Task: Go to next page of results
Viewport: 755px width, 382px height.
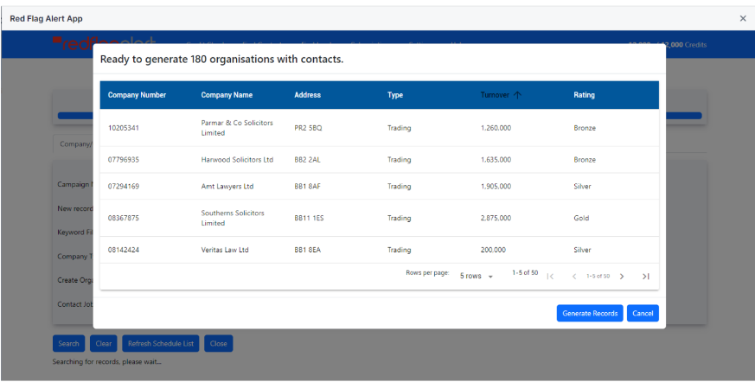Action: point(622,277)
